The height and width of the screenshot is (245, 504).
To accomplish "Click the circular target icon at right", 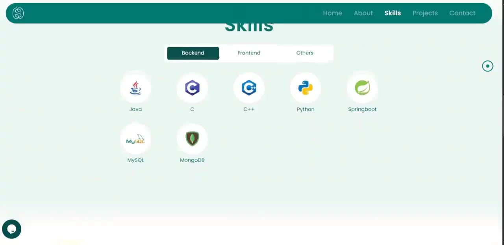I will click(x=487, y=66).
